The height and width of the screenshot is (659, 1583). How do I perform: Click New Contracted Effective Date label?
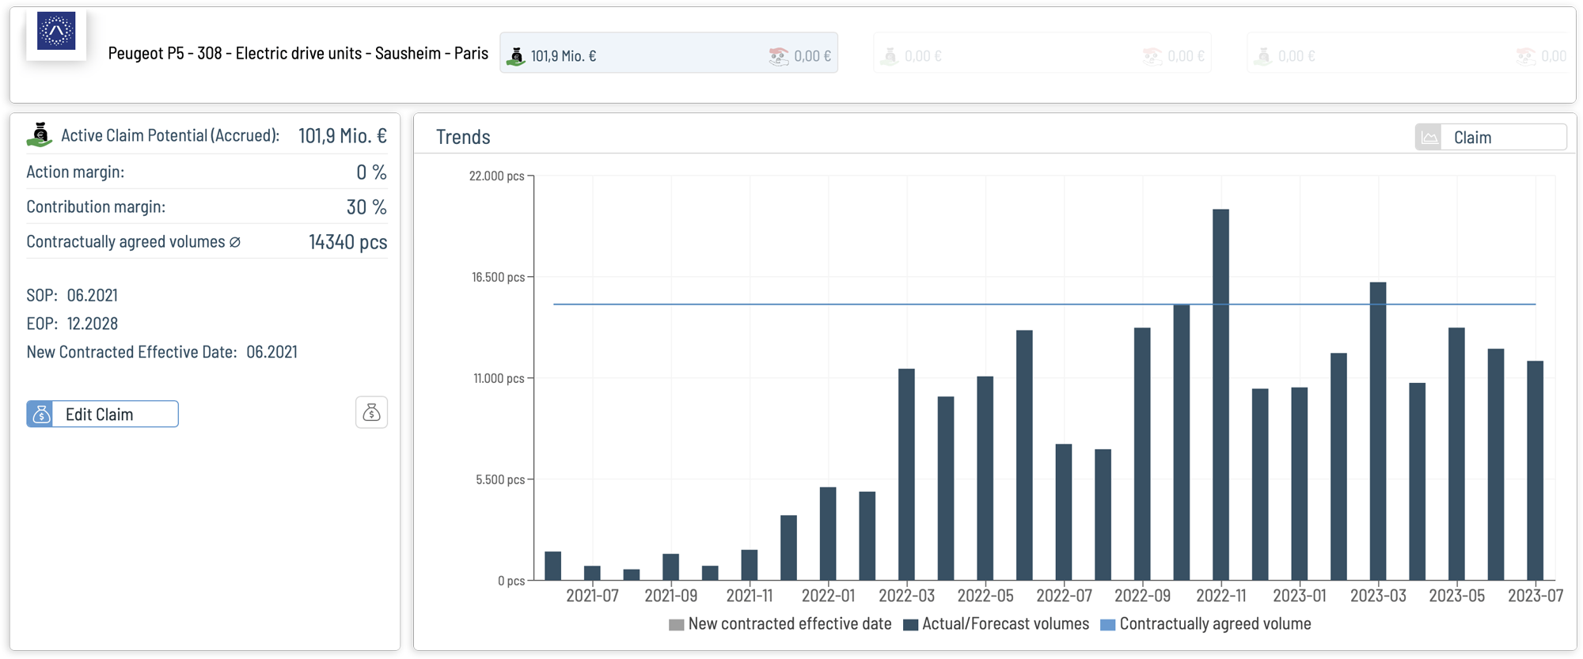pyautogui.click(x=131, y=352)
